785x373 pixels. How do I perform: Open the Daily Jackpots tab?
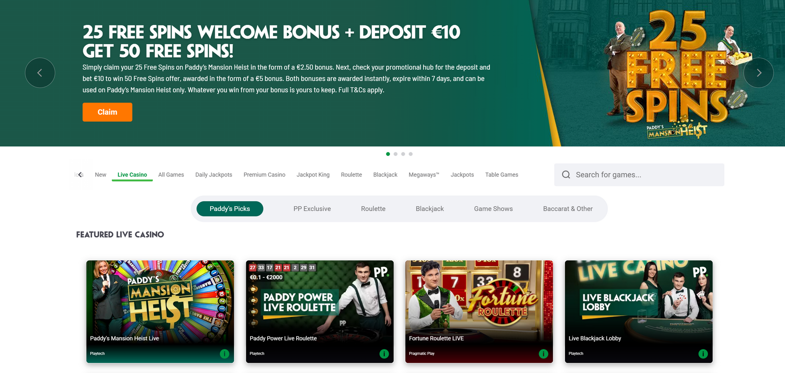[214, 175]
